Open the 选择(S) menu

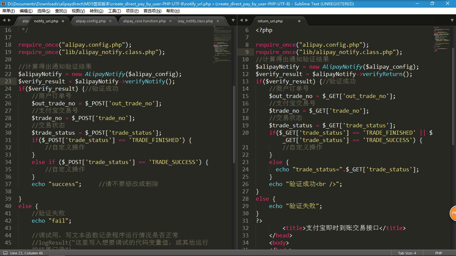(x=44, y=11)
